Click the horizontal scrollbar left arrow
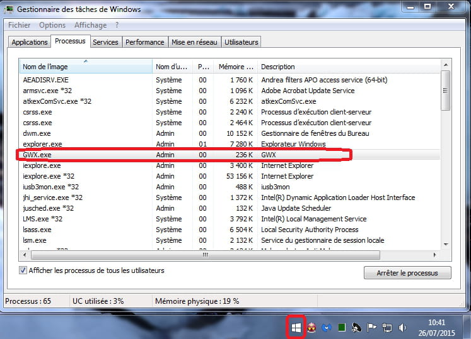Viewport: 471px width, 339px height. coord(25,255)
